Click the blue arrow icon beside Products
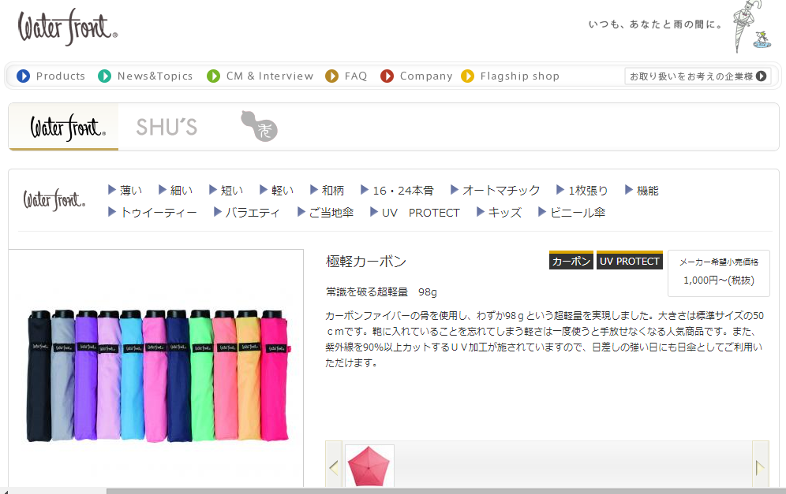Image resolution: width=786 pixels, height=494 pixels. [23, 76]
